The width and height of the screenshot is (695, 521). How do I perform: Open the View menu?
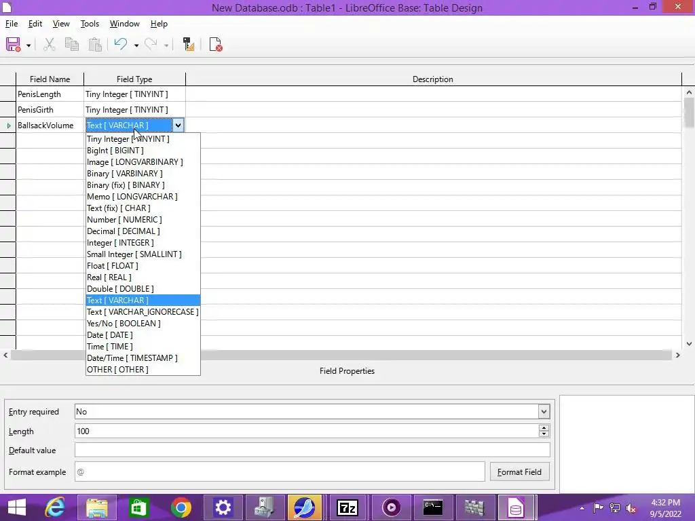pyautogui.click(x=61, y=24)
